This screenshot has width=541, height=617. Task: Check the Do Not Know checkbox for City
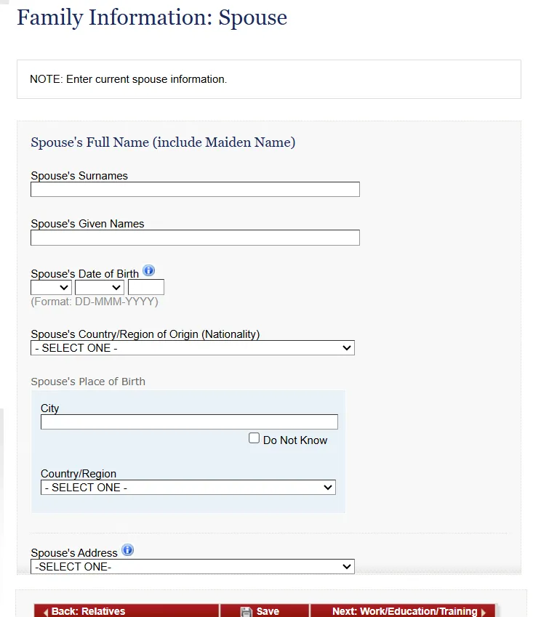tap(254, 438)
